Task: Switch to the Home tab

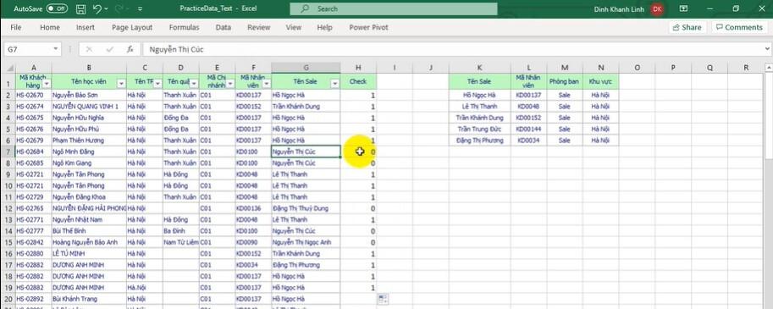Action: (x=50, y=28)
